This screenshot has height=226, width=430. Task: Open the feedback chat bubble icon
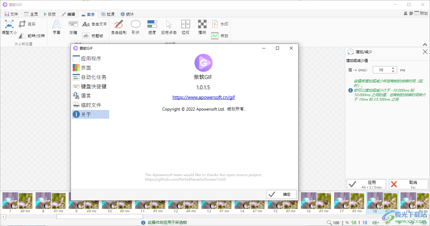click(x=411, y=14)
